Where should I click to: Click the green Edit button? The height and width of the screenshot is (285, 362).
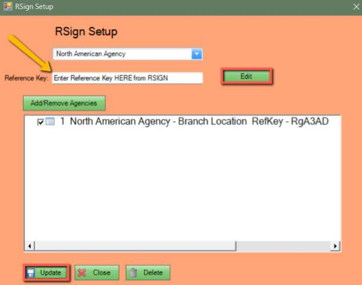247,77
